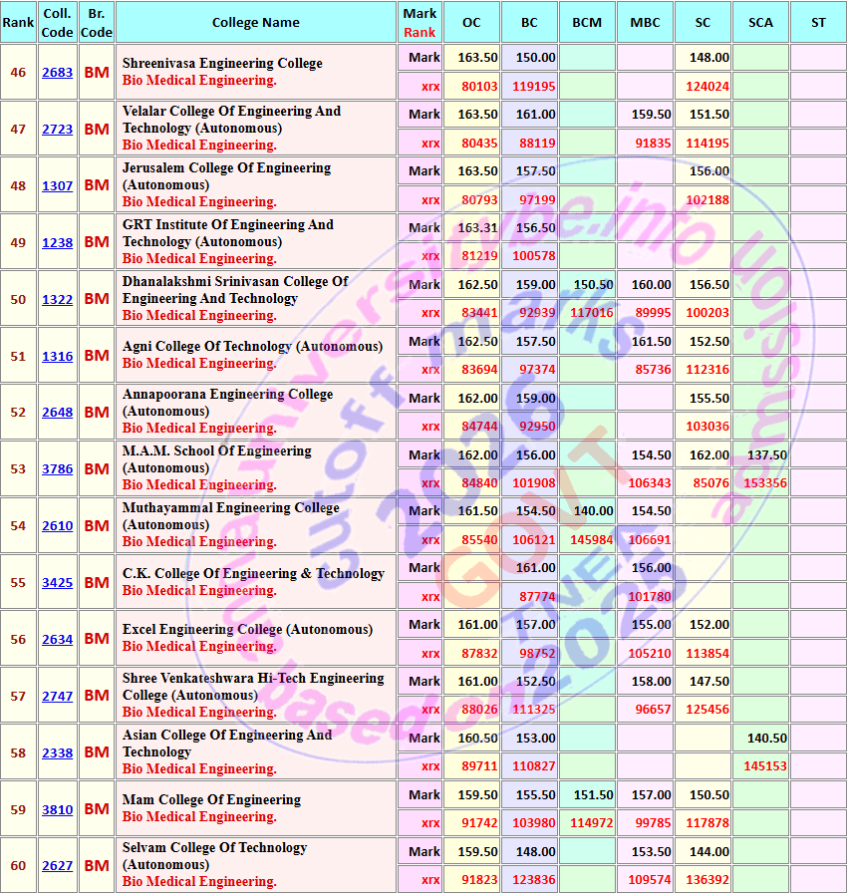The image size is (848, 894).
Task: Select Annapoorana Engineering College name
Action: (227, 403)
